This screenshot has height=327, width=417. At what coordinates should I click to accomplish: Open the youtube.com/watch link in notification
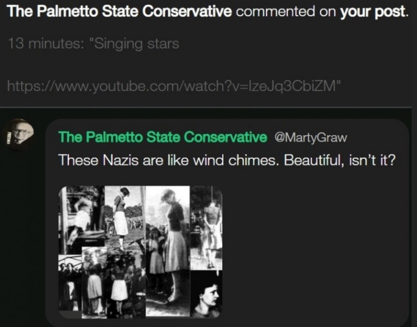click(x=174, y=86)
